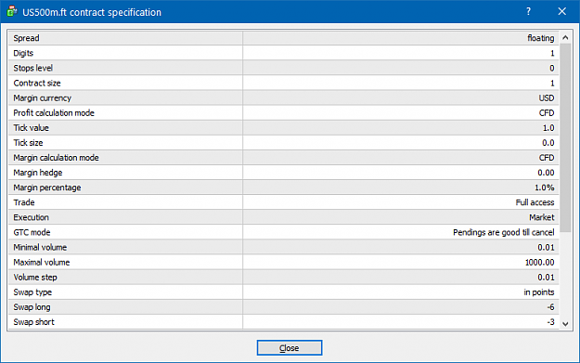Click the 0.0 Tick size cell

pos(548,143)
